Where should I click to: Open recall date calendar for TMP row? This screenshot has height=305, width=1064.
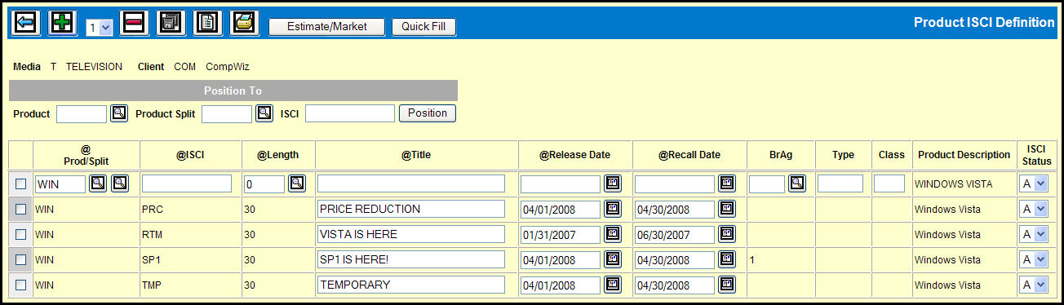coord(727,285)
